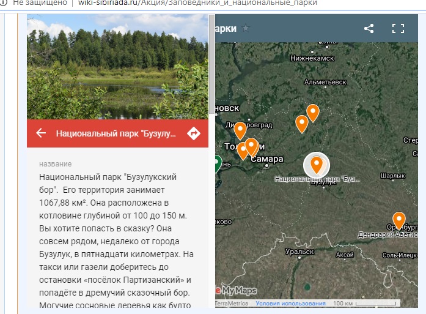Viewport: 426px width, 314px height.
Task: Click the Дендрарий Аветис marker label
Action: click(387, 234)
